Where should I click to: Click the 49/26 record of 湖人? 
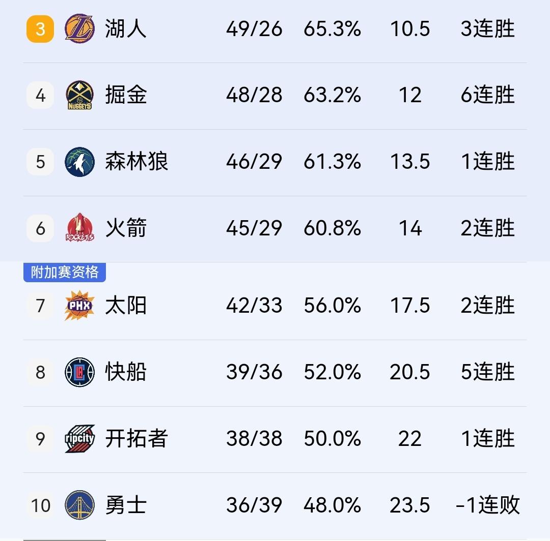255,29
